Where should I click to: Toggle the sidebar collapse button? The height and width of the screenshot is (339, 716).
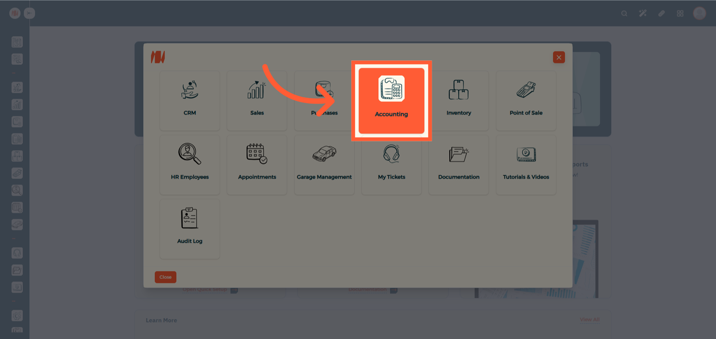tap(30, 13)
